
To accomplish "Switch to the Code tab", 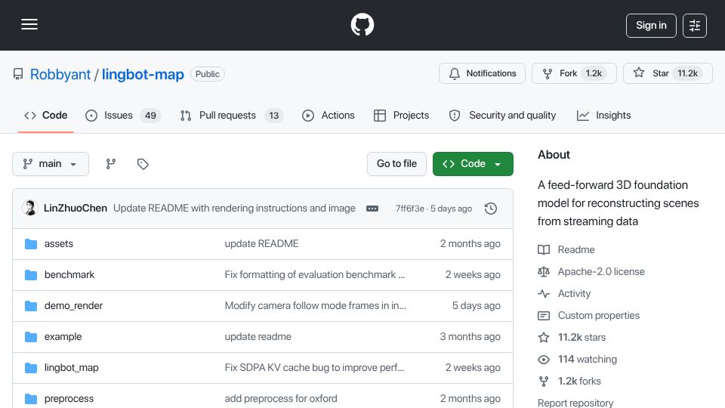I will tap(46, 115).
